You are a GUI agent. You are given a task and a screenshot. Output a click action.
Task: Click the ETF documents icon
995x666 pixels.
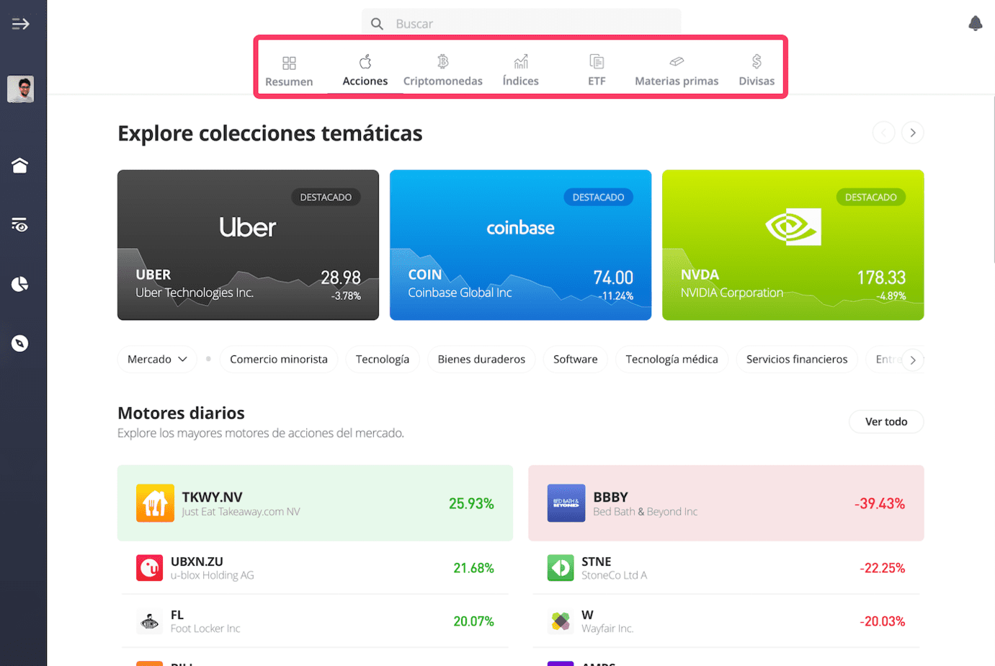597,61
